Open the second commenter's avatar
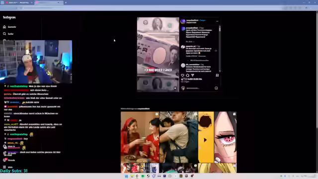Screen dimensions: 318x179 [183, 65]
